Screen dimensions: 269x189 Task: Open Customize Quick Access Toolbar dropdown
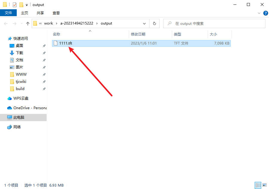(x=27, y=5)
